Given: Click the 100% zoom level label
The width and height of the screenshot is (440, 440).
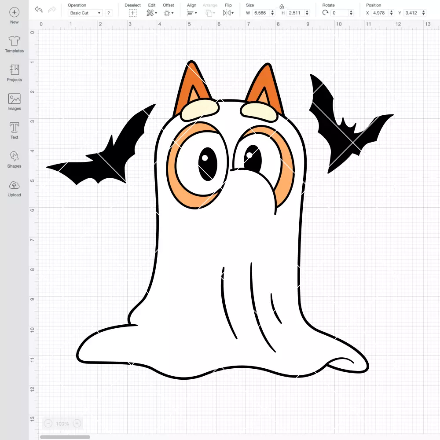Looking at the screenshot, I should [x=62, y=424].
